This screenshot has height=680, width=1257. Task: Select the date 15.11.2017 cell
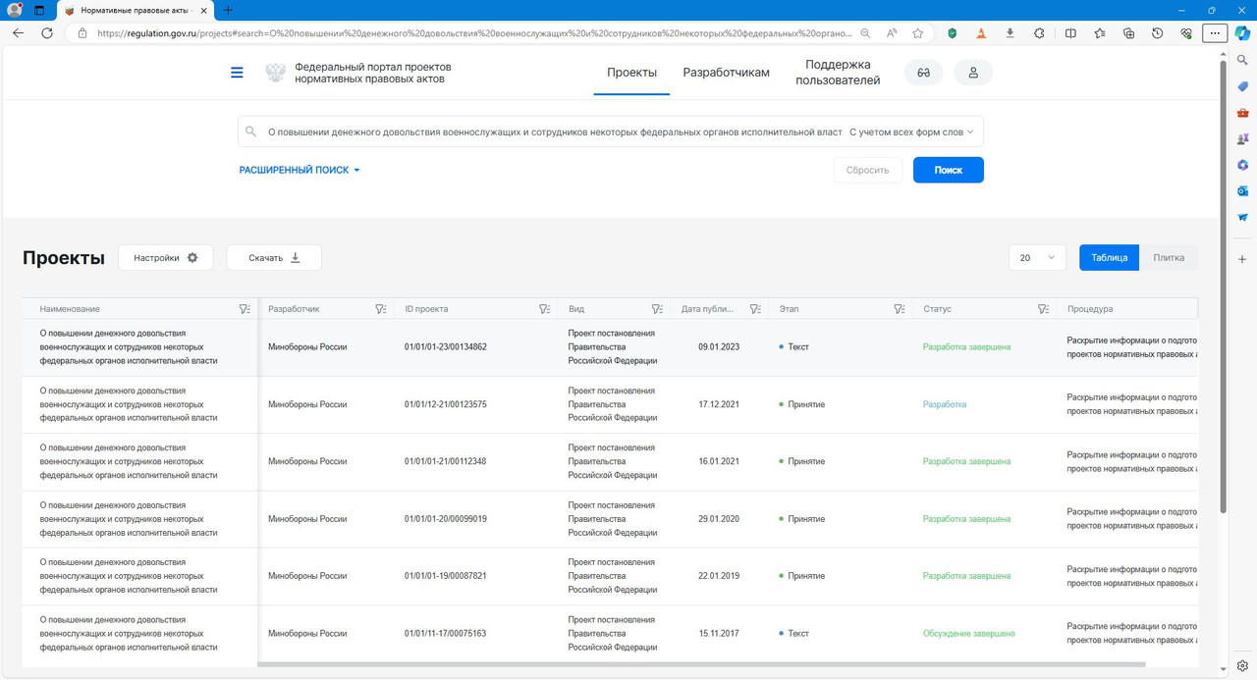pyautogui.click(x=719, y=634)
